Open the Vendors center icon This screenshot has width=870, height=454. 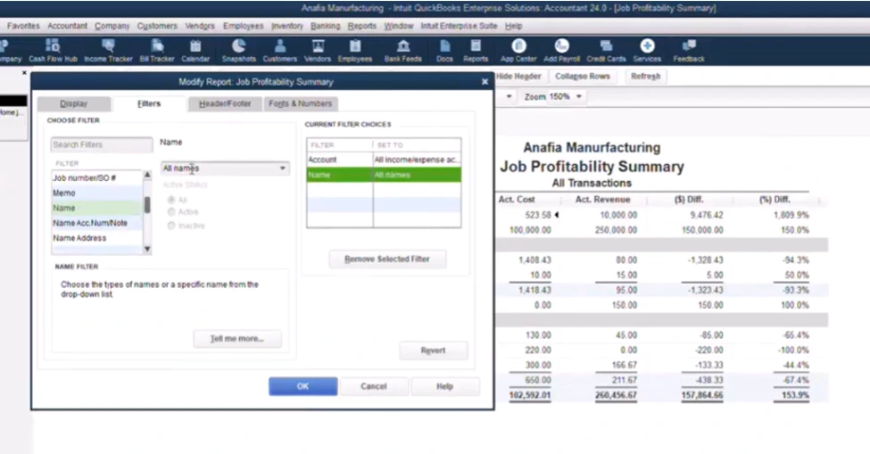click(318, 51)
